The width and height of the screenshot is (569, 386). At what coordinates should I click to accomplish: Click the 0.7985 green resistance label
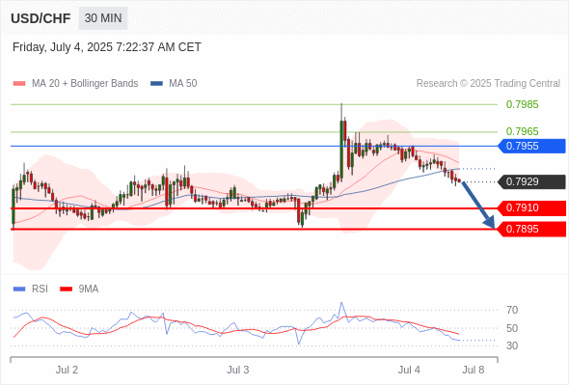coord(522,104)
